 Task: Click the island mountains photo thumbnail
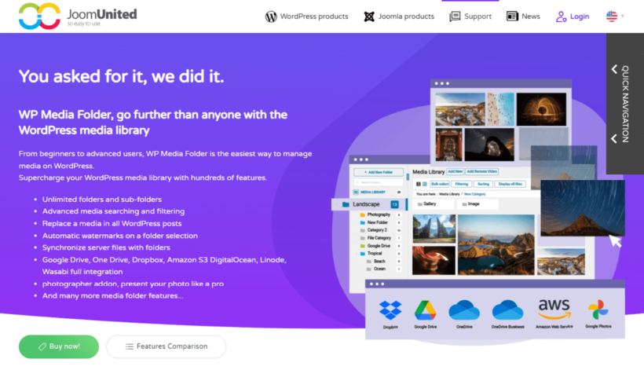496,245
